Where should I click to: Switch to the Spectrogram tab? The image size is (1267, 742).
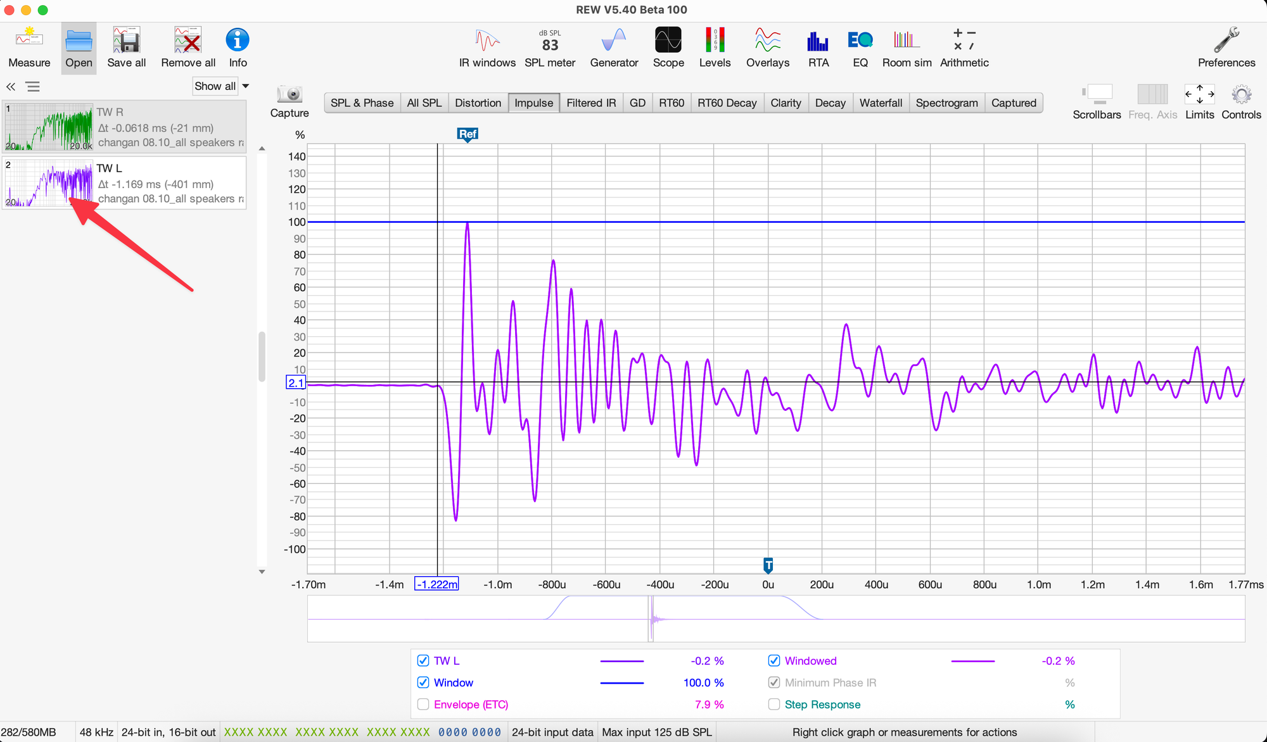(x=946, y=103)
